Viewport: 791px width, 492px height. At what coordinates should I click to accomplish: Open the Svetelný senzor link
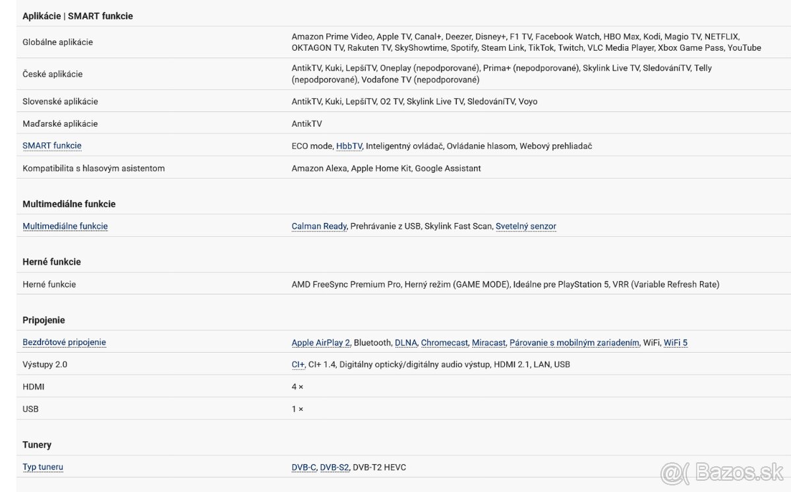[525, 226]
